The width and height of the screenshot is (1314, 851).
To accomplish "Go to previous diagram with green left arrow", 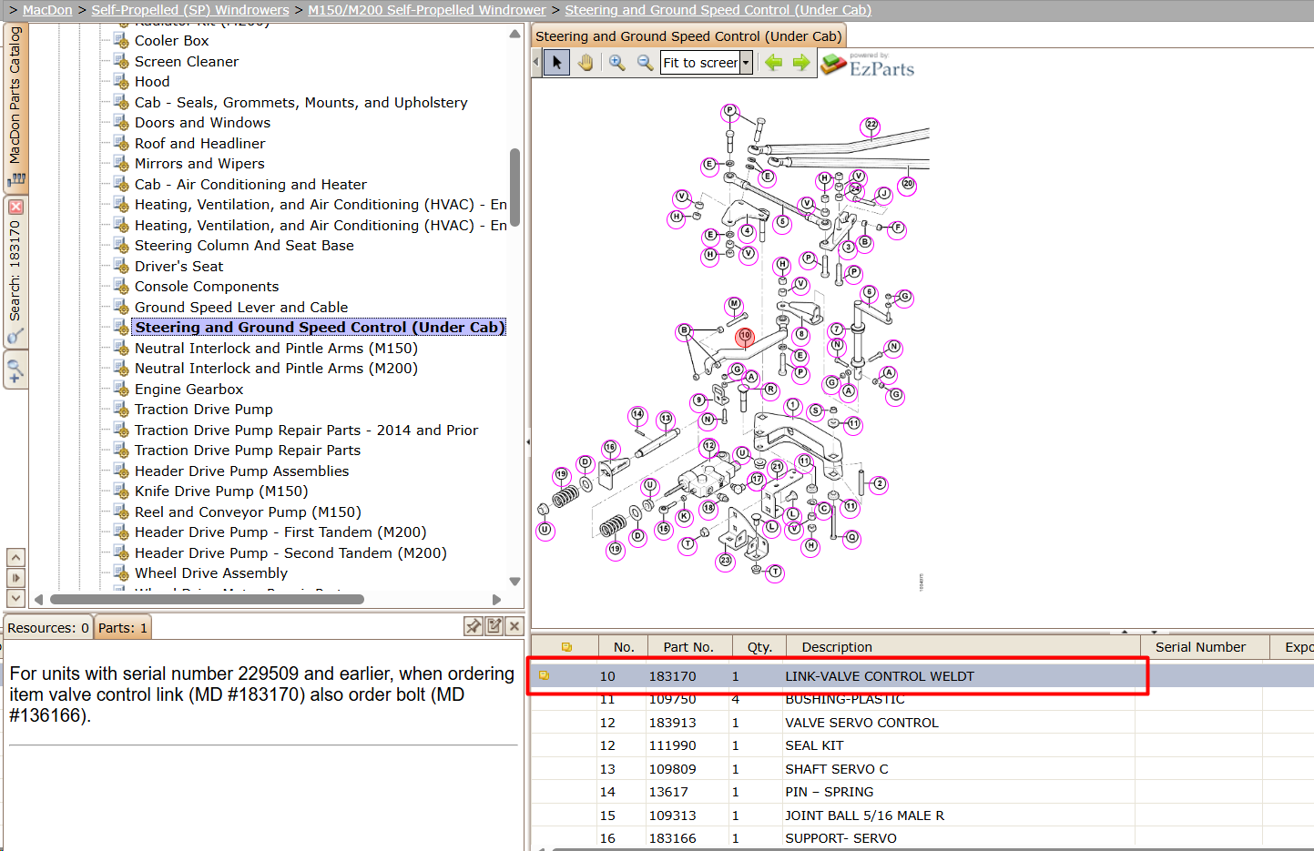I will click(774, 63).
